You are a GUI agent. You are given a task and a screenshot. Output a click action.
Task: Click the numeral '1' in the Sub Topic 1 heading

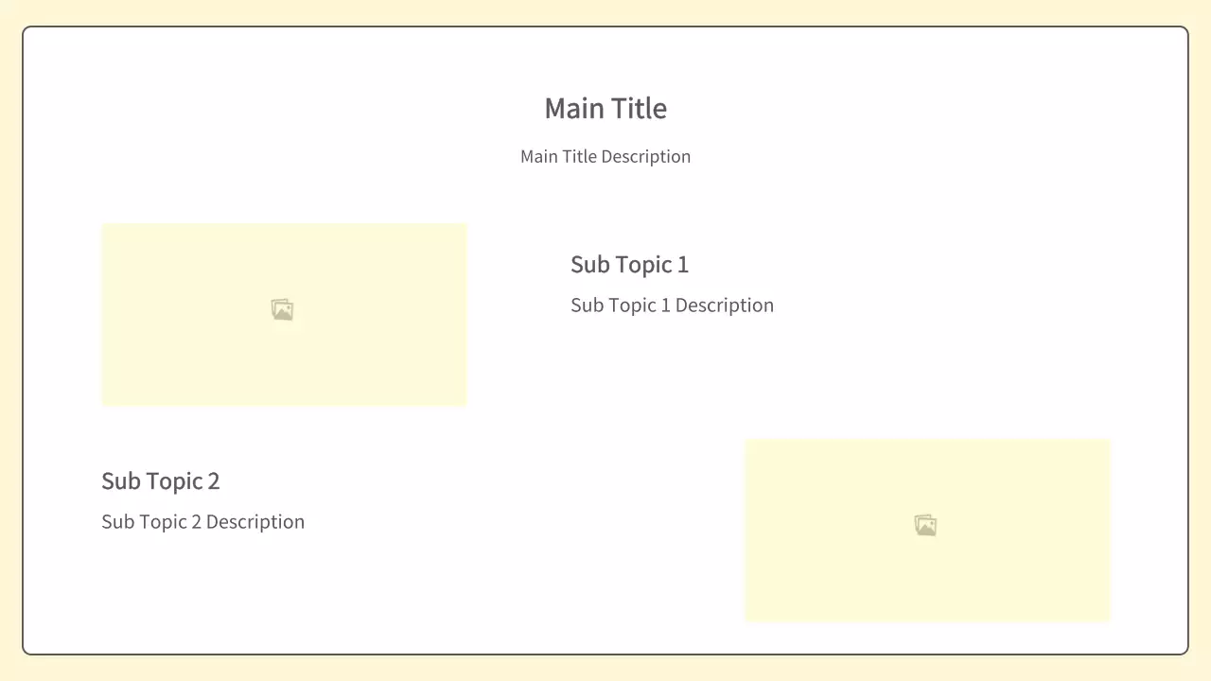click(683, 265)
